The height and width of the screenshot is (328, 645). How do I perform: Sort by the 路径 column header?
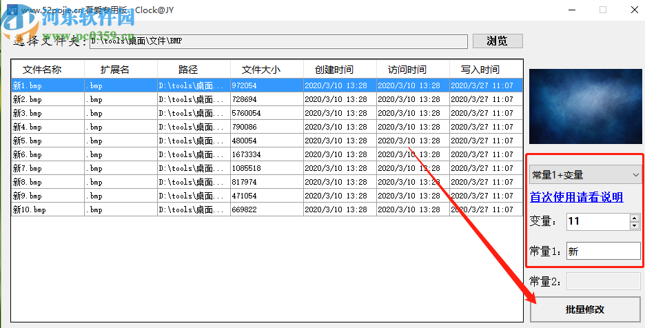pyautogui.click(x=194, y=69)
